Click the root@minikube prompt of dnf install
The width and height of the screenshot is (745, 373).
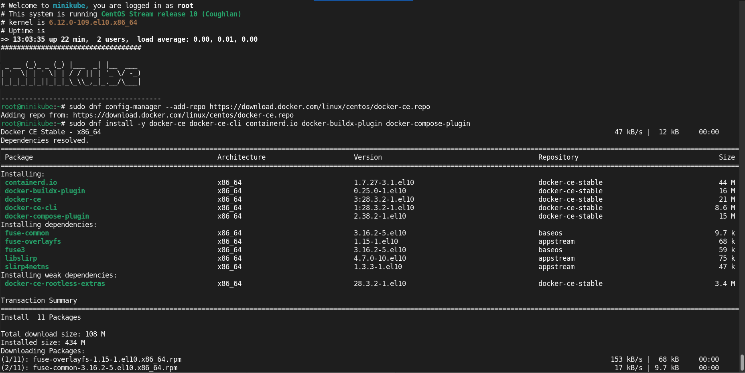click(x=33, y=124)
